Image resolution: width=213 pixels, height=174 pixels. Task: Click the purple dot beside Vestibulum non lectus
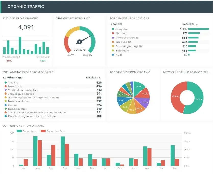(5, 90)
